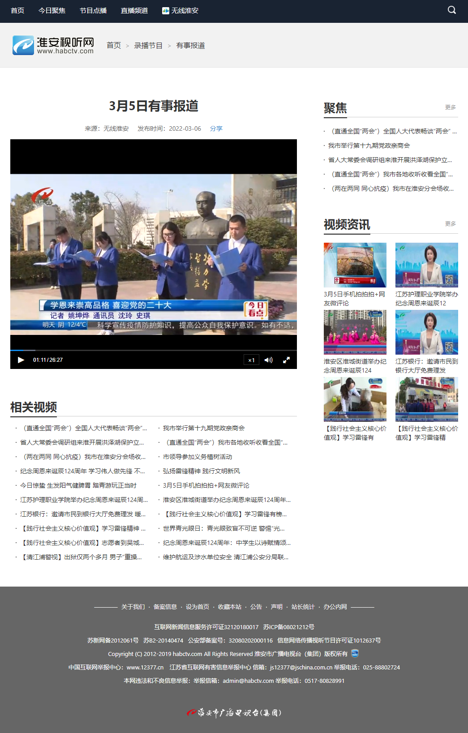The height and width of the screenshot is (733, 468).
Task: Go to 今日聚焦 menu item
Action: pyautogui.click(x=52, y=10)
